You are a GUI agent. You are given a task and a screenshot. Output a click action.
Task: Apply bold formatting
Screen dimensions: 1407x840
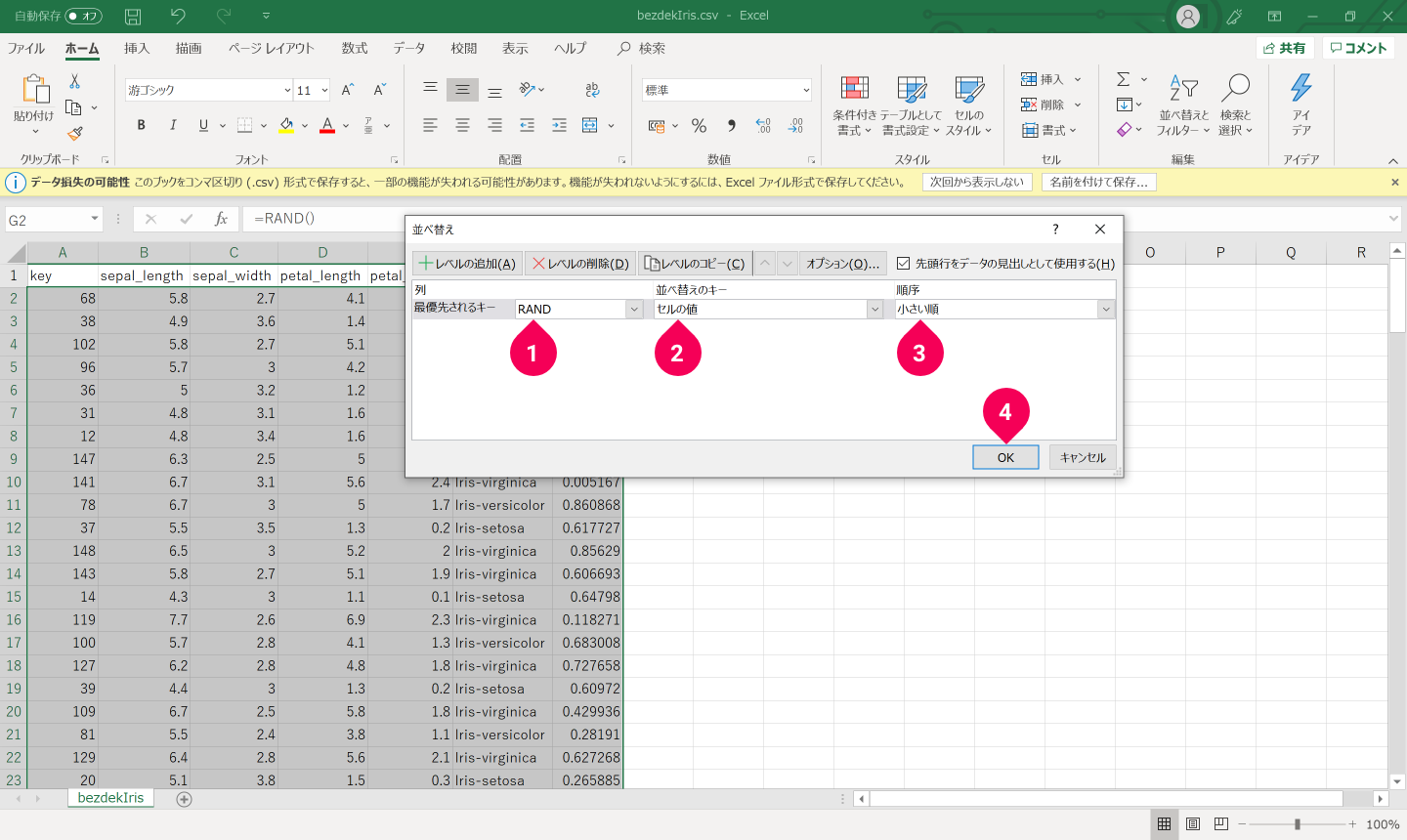[x=141, y=125]
